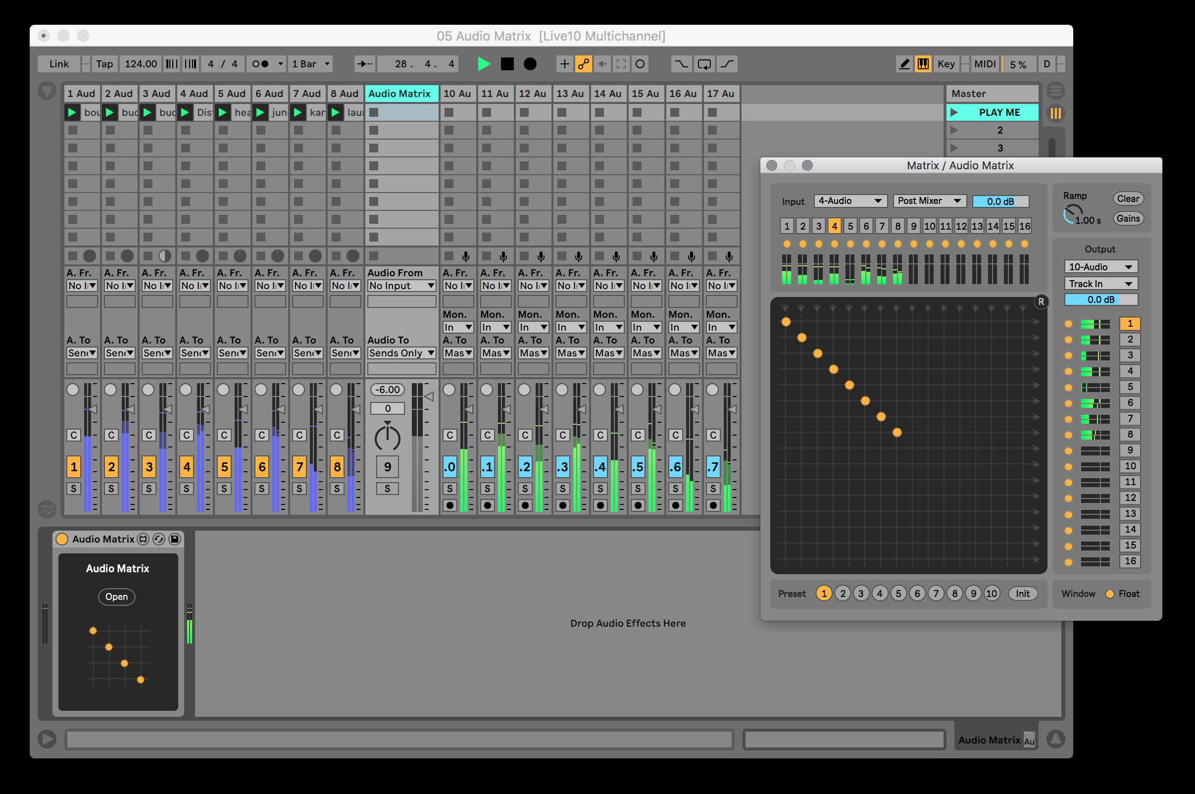Image resolution: width=1195 pixels, height=794 pixels.
Task: Start playback with the transport Play button
Action: point(484,64)
